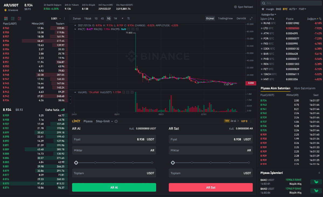This screenshot has width=323, height=197.
Task: Open chart indicator settings icon
Action: (128, 19)
